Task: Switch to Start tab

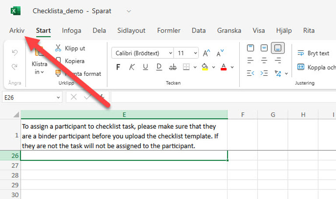Action: pyautogui.click(x=43, y=31)
